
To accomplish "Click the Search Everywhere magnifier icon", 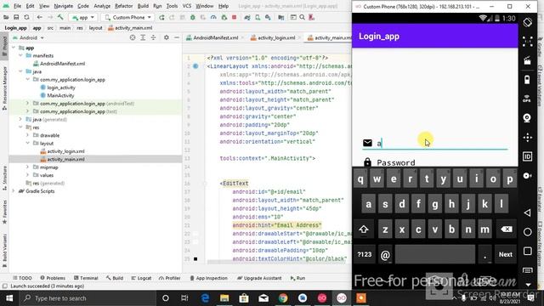I will [303, 17].
